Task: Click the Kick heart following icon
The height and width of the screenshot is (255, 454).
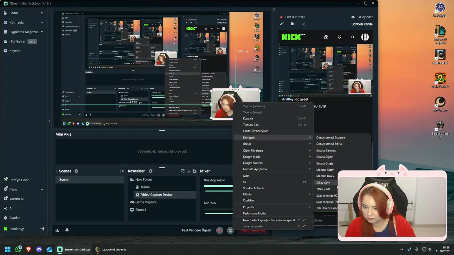Action: (339, 37)
